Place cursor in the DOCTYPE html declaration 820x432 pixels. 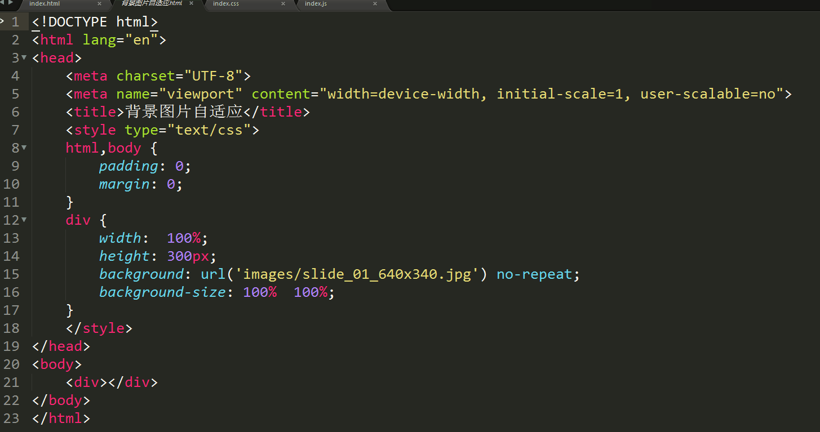[95, 22]
